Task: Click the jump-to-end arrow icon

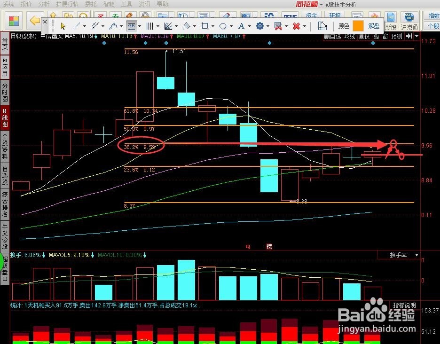Action: click(409, 36)
